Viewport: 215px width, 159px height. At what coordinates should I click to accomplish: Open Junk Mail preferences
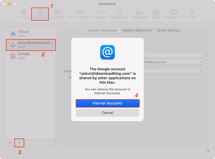coord(57,14)
